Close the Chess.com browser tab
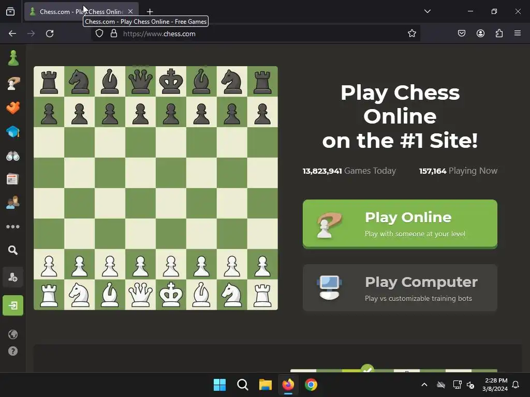Screen dimensions: 530x397 [x=130, y=11]
